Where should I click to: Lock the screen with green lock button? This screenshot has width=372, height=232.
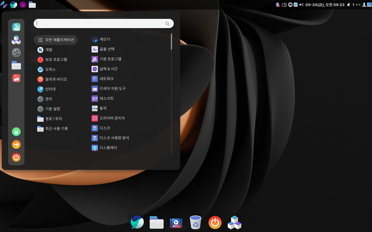coord(16,132)
